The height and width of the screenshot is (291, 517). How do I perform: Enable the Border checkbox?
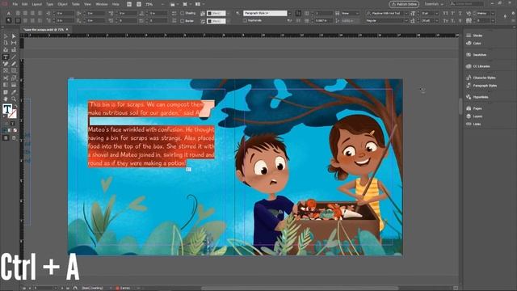(x=182, y=21)
